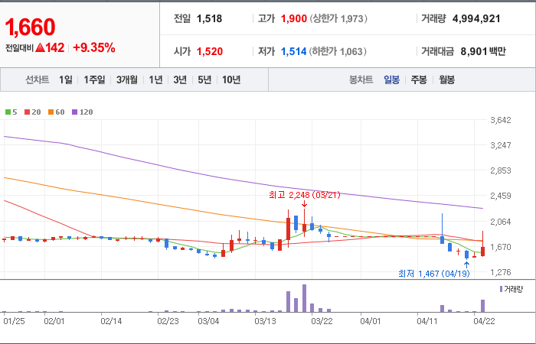Click the 최고 2,248 (03/21) annotation
This screenshot has width=536, height=344.
coord(305,195)
